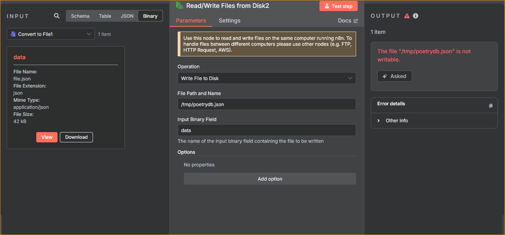Open the Operation dropdown showing Write File to Disk
The height and width of the screenshot is (235, 505).
tap(267, 78)
